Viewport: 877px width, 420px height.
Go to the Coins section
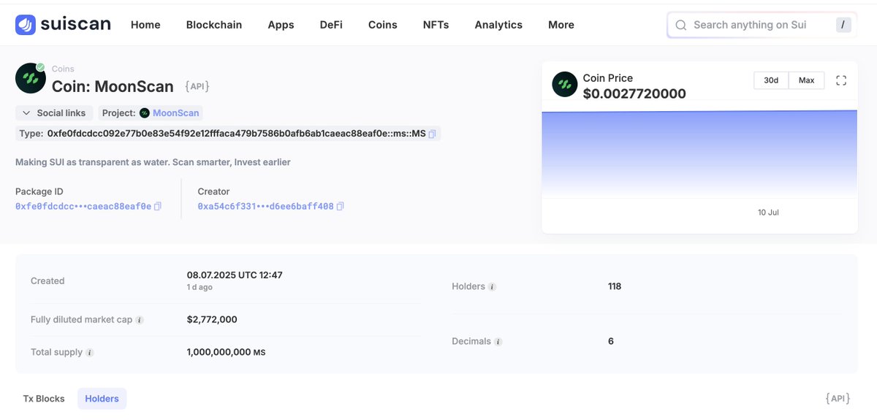click(383, 25)
